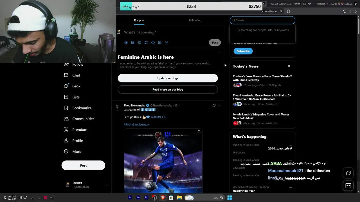Bookmark the page with the browser bookmark icon
360x202 pixels.
pyautogui.click(x=288, y=11)
